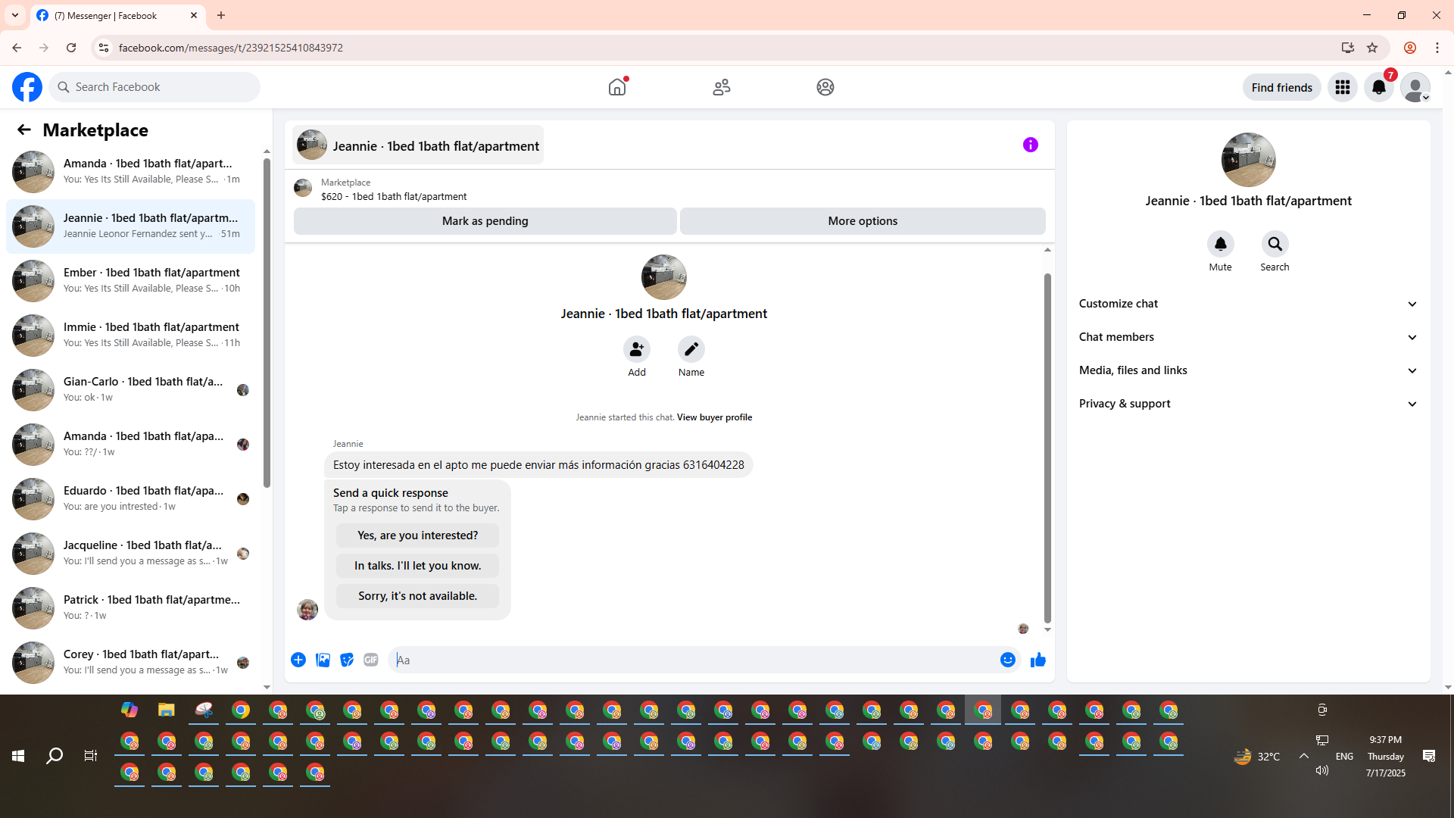
Task: Search within the conversation
Action: point(1275,244)
